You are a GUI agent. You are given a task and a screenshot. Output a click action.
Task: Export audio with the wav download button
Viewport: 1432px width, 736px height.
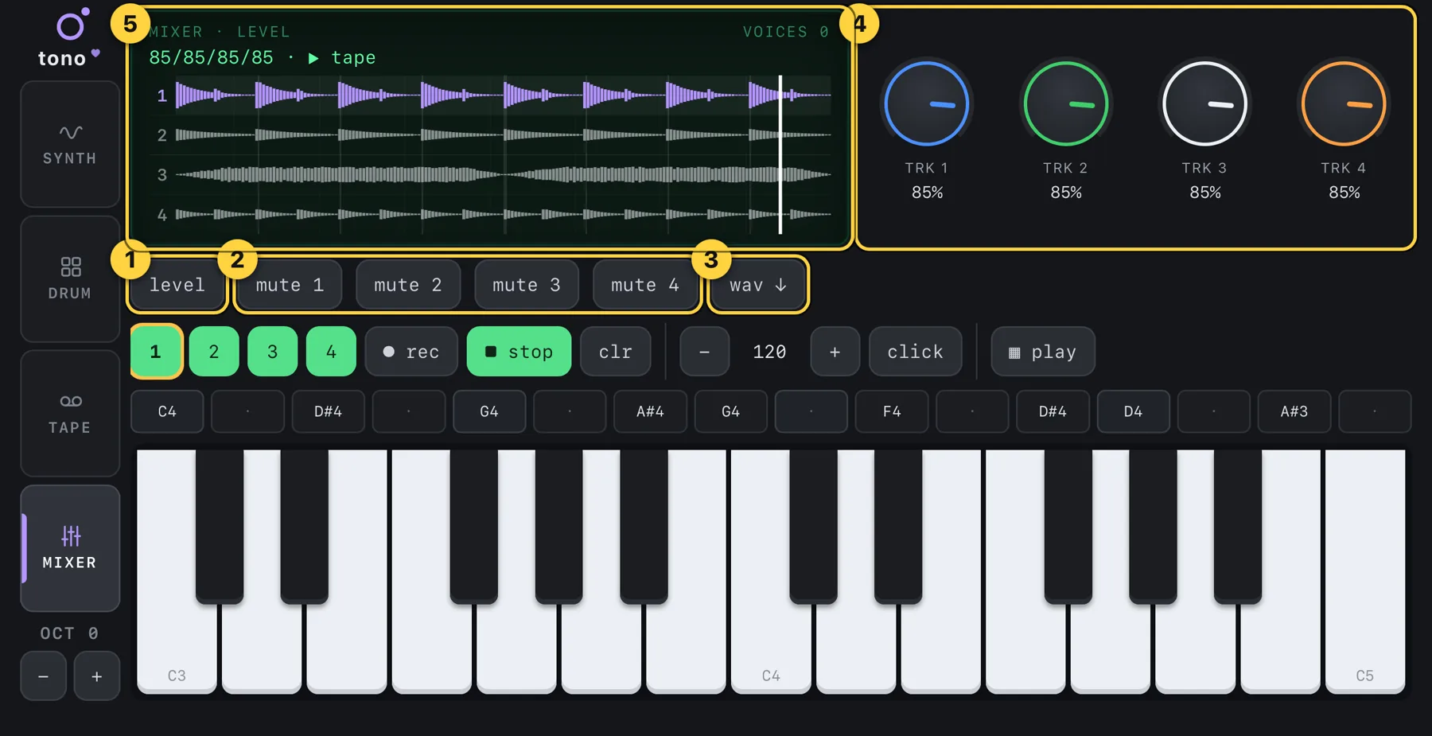(758, 285)
